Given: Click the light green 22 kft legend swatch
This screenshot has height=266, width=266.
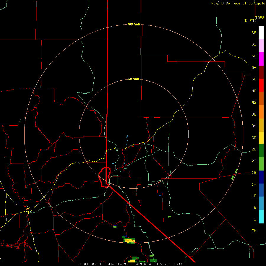Looking at the screenshot, I should coord(261,164).
